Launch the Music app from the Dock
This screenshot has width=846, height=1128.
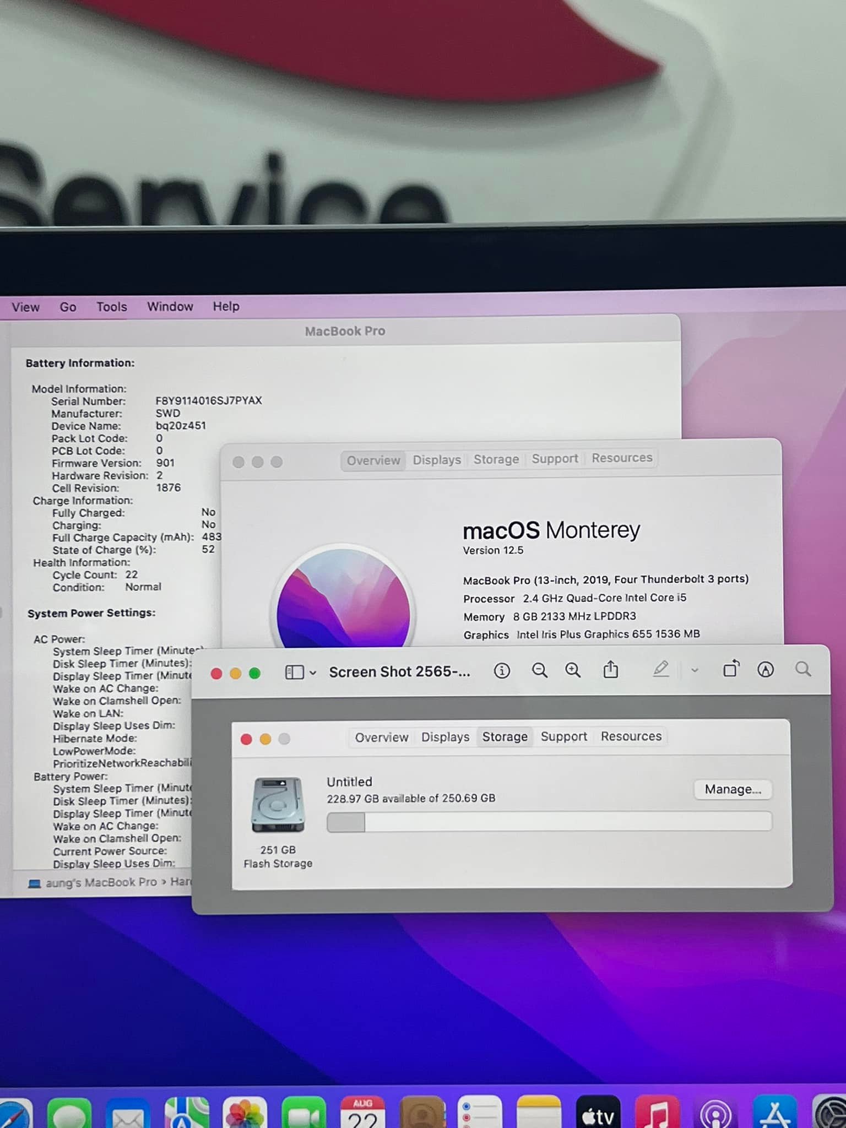point(657,1114)
